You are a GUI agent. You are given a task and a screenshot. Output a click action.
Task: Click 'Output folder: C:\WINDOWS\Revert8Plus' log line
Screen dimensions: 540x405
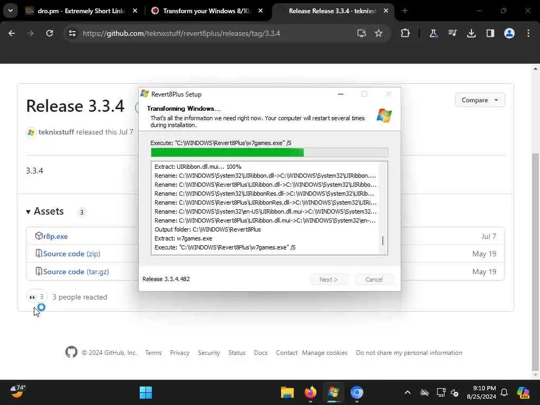[x=208, y=229]
